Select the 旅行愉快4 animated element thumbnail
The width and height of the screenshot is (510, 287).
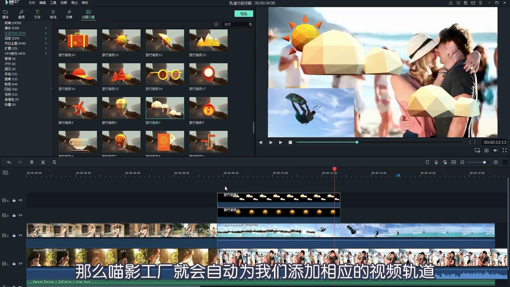pyautogui.click(x=165, y=108)
